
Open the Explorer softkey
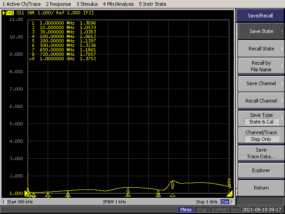261,170
